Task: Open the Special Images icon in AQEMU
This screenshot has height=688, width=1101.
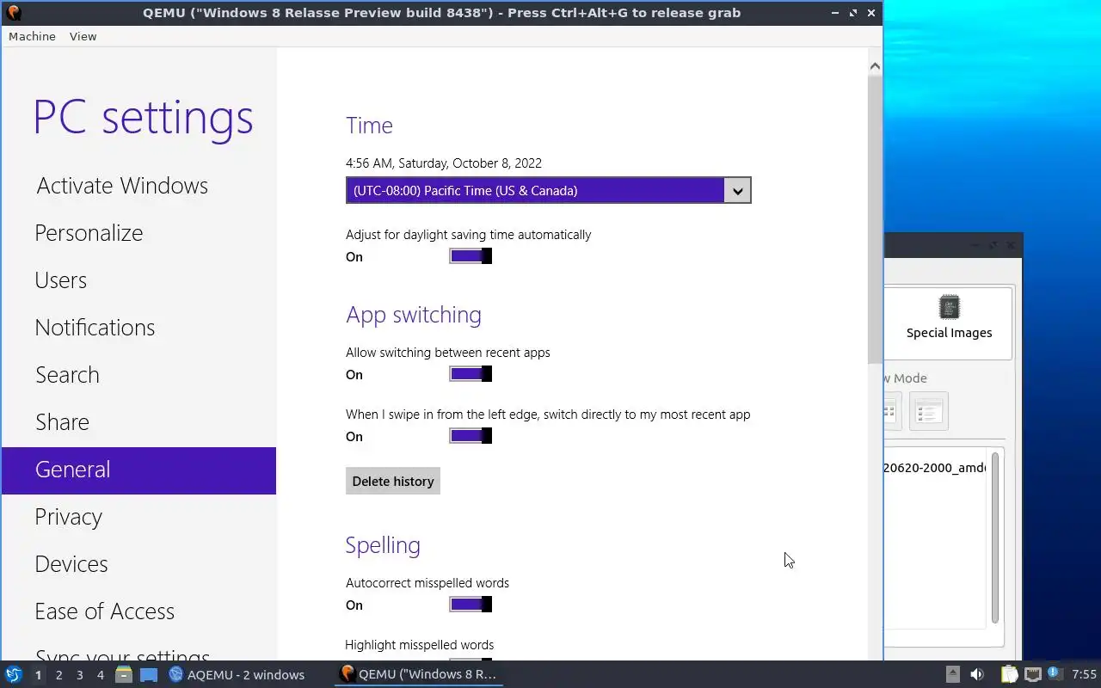Action: pyautogui.click(x=949, y=318)
